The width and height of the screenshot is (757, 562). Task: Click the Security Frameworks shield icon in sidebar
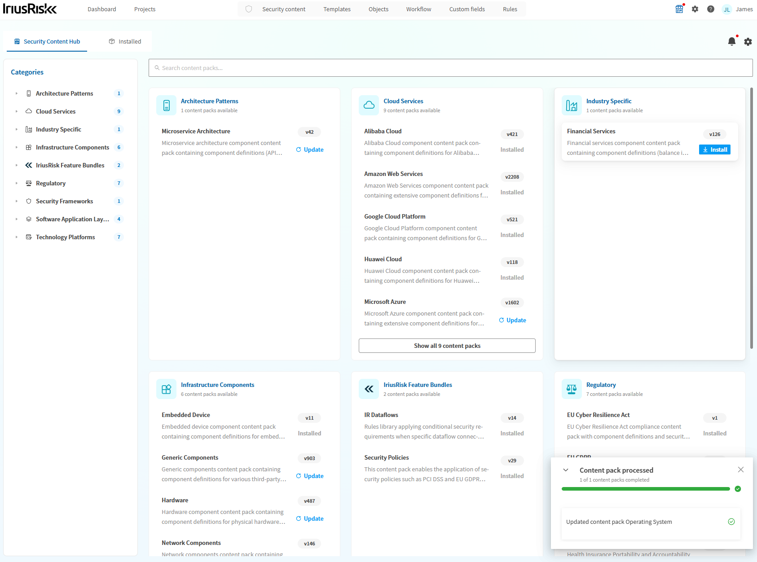click(29, 201)
